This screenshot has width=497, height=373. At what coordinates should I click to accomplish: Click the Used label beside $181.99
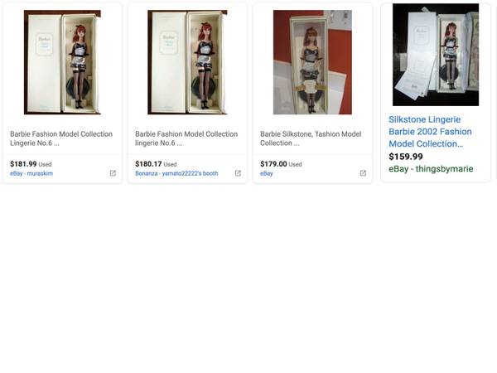click(x=45, y=164)
